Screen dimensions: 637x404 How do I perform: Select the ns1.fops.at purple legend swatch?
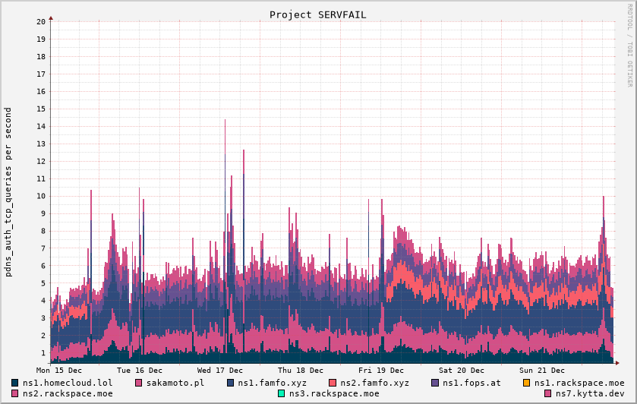(435, 383)
